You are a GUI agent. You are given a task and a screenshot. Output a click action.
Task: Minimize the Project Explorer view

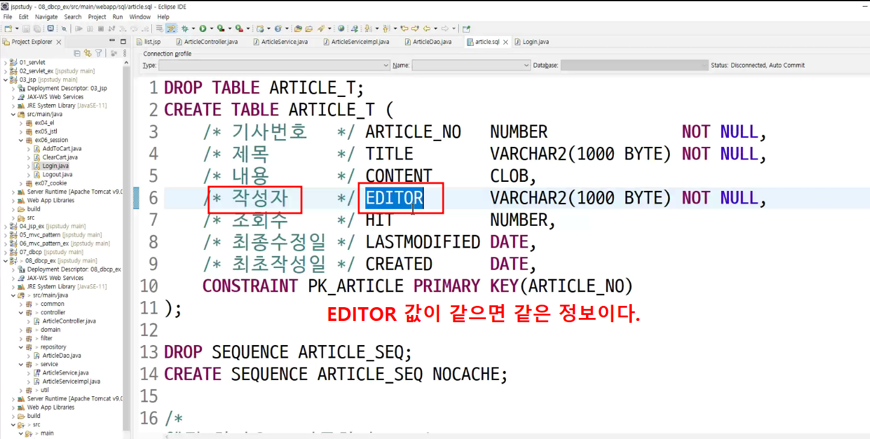pyautogui.click(x=112, y=41)
